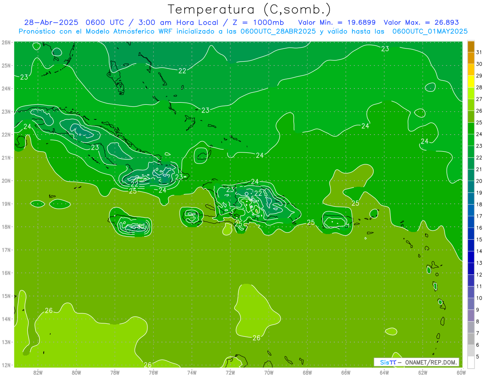The height and width of the screenshot is (378, 490).
Task: Click the '23N' latitude axis label
Action: click(x=6, y=111)
